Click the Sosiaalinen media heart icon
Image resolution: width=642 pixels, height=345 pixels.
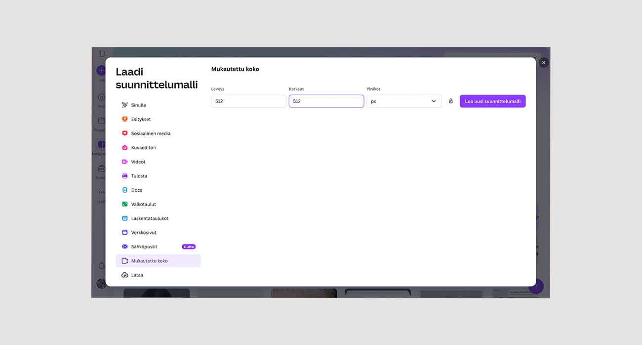click(x=125, y=134)
